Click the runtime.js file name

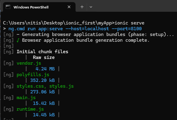click(x=30, y=109)
